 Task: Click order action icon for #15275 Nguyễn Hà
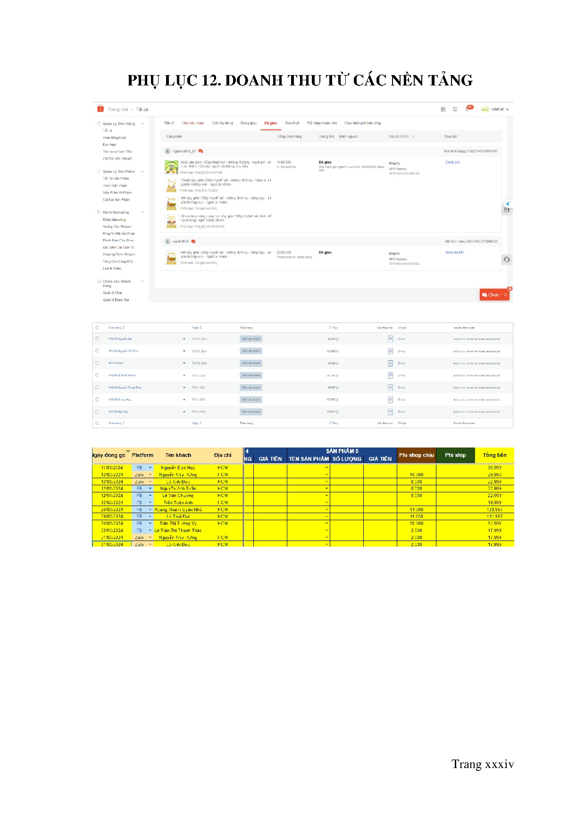(x=390, y=339)
